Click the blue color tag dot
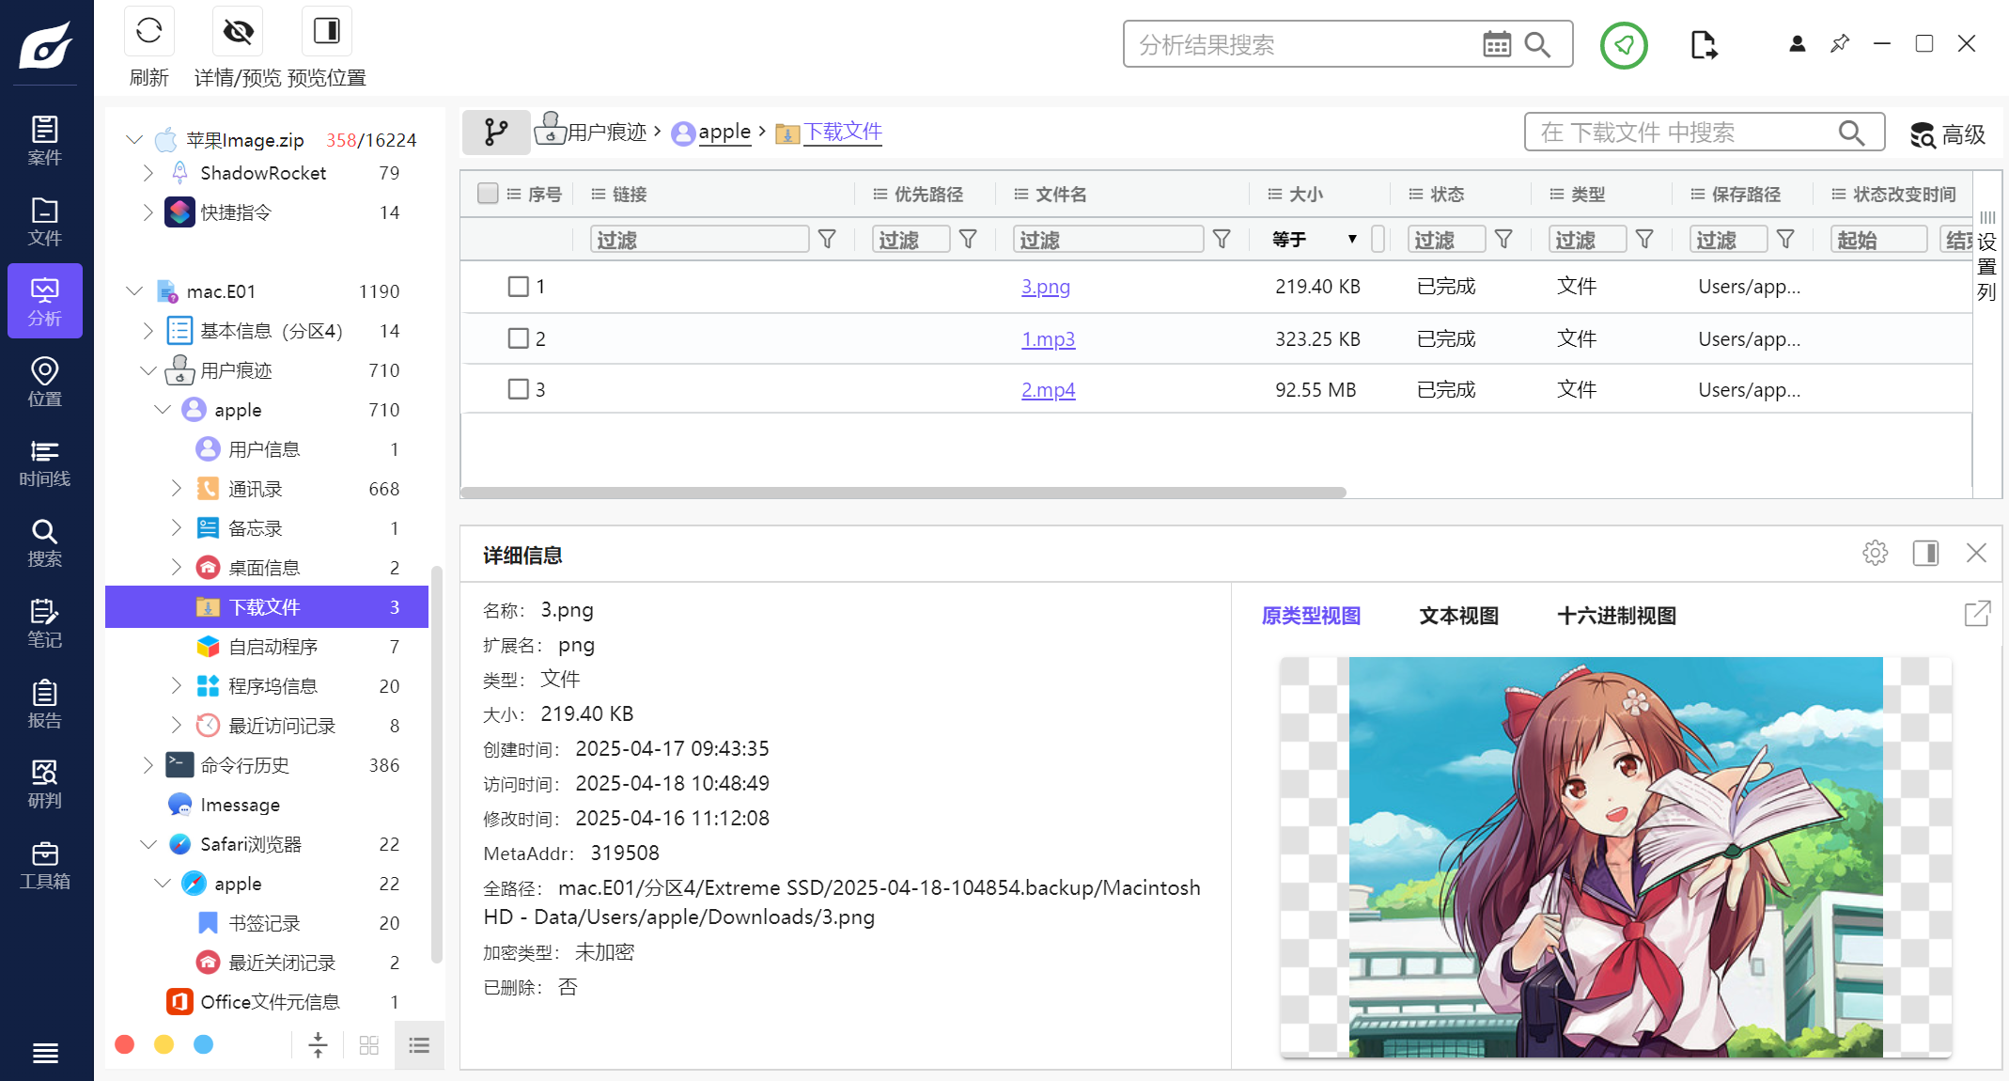 (203, 1044)
